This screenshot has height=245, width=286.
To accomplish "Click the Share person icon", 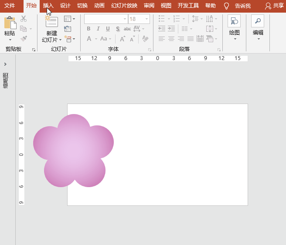I will click(268, 6).
